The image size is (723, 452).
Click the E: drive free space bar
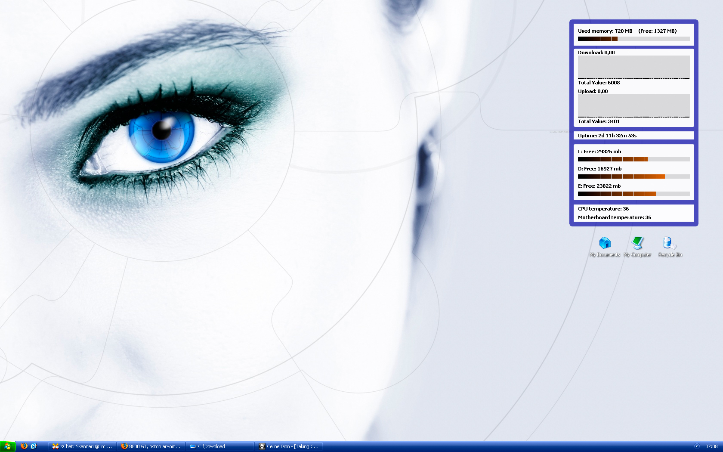coord(634,194)
